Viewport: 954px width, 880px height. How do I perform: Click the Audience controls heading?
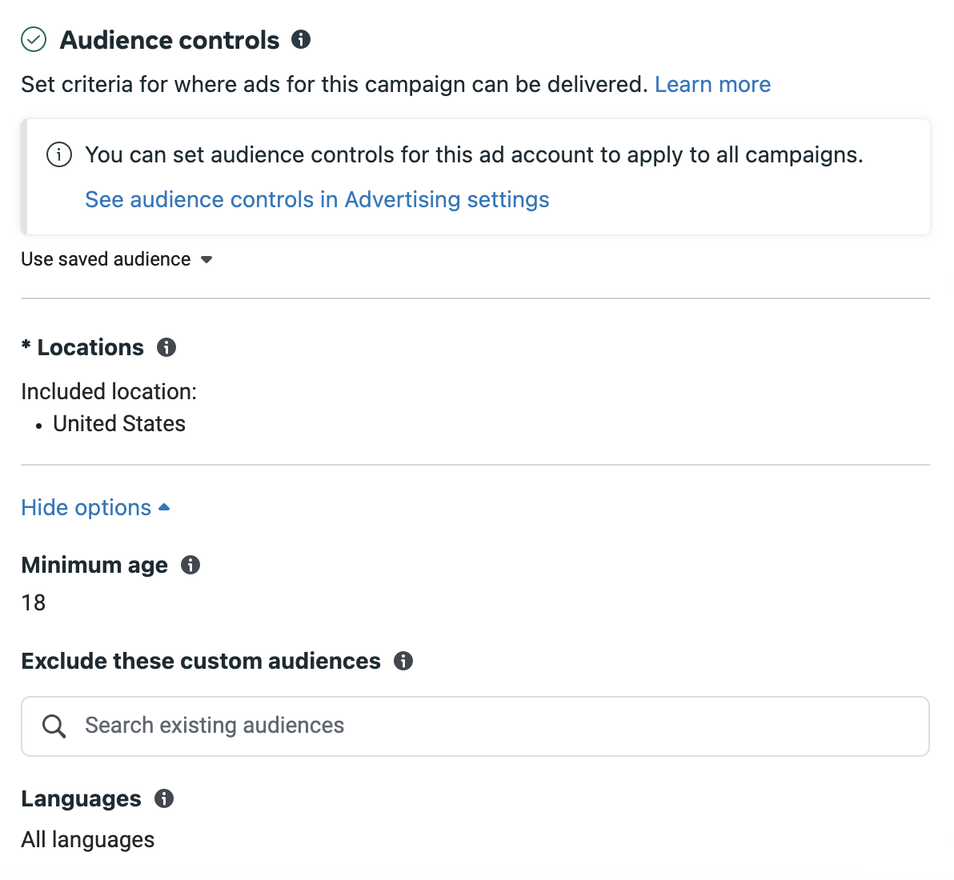pyautogui.click(x=169, y=40)
